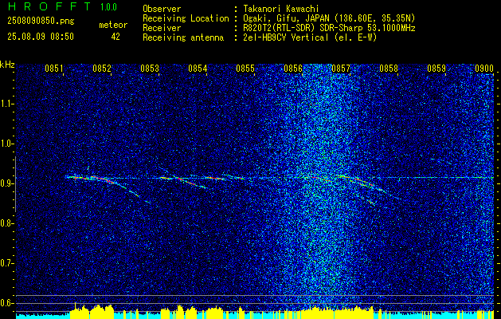Click the observer name Takanori Kawachi
501x319 pixels.
click(280, 9)
